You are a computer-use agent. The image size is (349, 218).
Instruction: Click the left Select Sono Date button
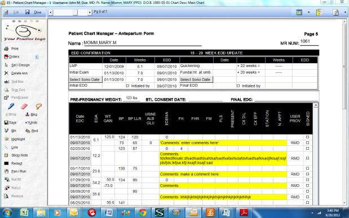coord(86,79)
